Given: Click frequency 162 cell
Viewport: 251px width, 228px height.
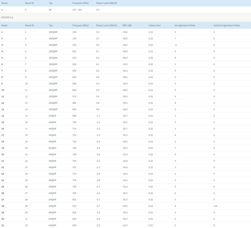Looking at the screenshot, I should [74, 45].
